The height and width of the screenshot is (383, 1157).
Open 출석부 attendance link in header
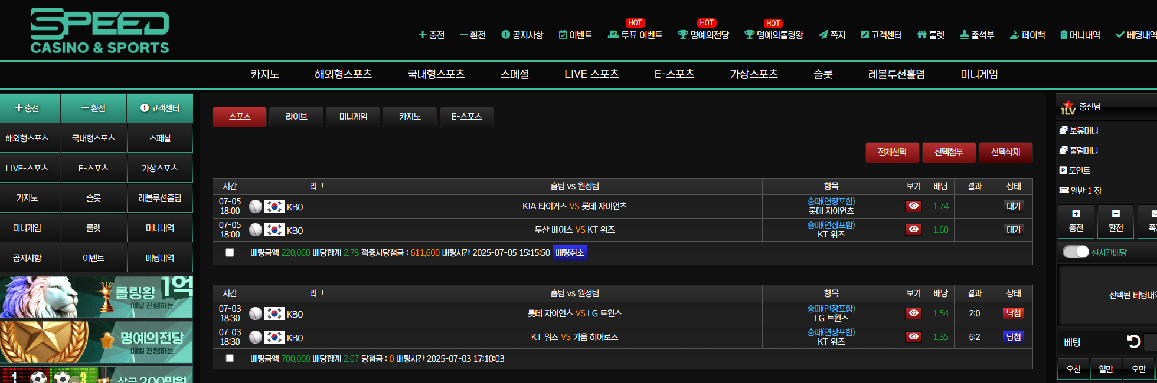pos(977,35)
